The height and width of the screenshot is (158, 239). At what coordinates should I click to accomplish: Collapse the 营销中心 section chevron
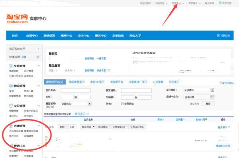[39, 146]
